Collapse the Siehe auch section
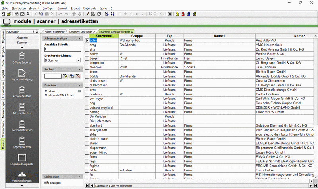The height and width of the screenshot is (189, 318). click(x=79, y=177)
